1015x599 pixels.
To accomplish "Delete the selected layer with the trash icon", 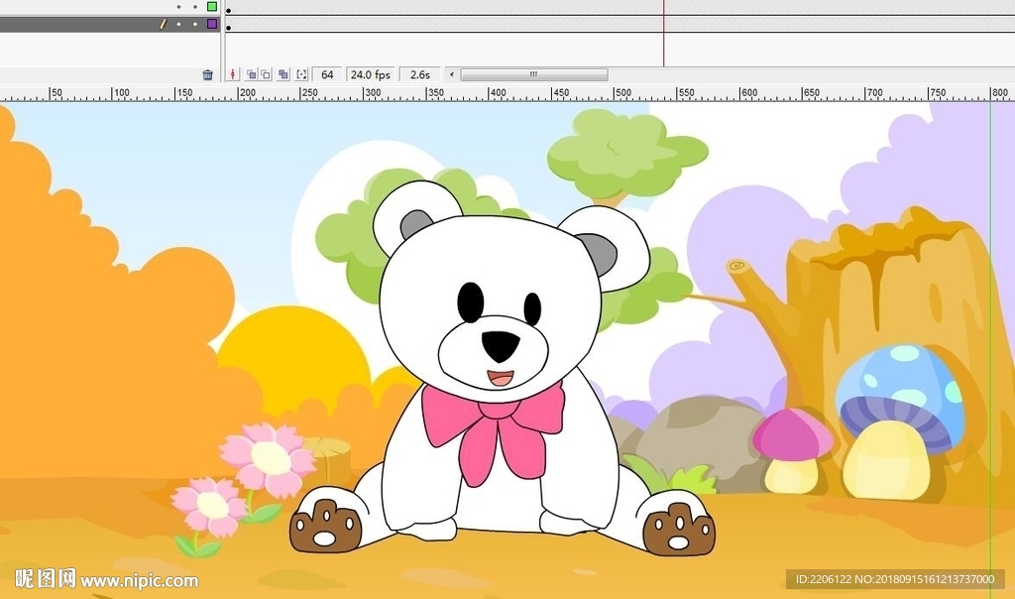I will tap(208, 74).
